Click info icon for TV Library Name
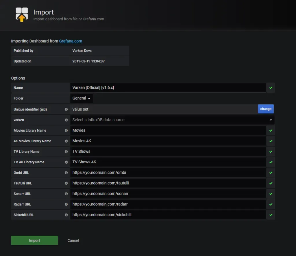The width and height of the screenshot is (296, 256). click(66, 152)
